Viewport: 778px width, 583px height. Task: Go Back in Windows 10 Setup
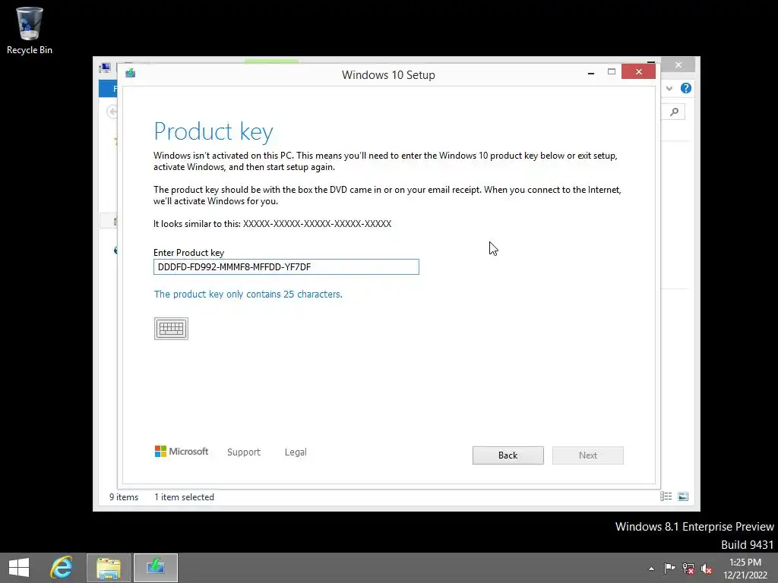[x=508, y=455]
